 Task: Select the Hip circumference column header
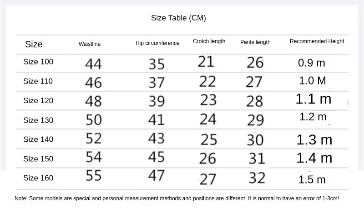[157, 43]
